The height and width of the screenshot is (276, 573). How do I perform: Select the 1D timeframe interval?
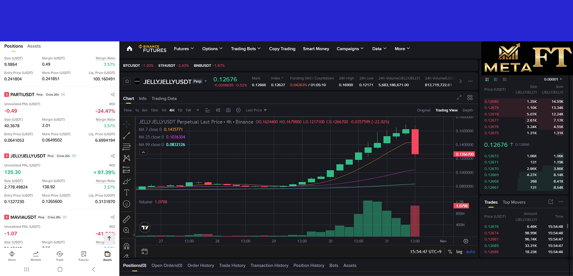pyautogui.click(x=180, y=110)
